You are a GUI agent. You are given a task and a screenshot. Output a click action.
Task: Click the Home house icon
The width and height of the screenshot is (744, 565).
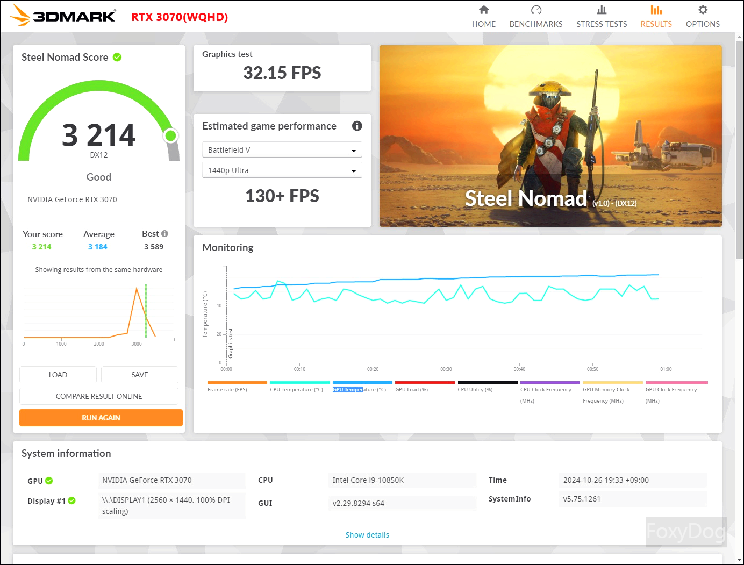pos(484,10)
